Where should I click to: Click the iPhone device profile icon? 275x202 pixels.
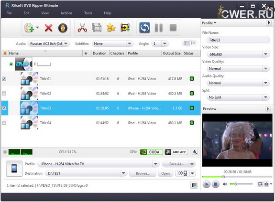[x=14, y=169]
